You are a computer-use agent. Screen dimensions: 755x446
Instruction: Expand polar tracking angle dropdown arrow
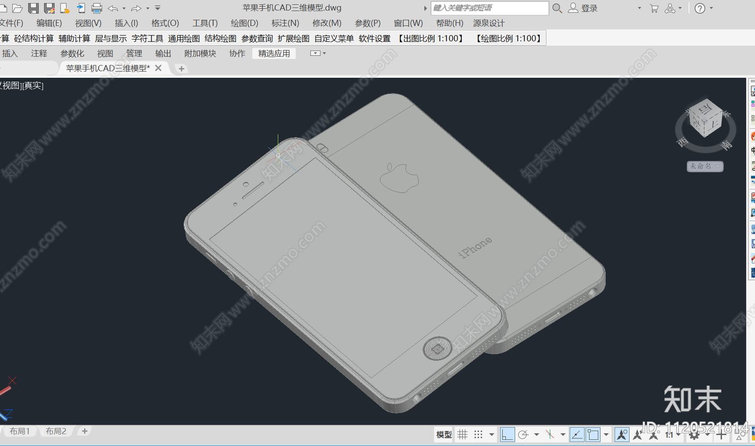pyautogui.click(x=537, y=435)
